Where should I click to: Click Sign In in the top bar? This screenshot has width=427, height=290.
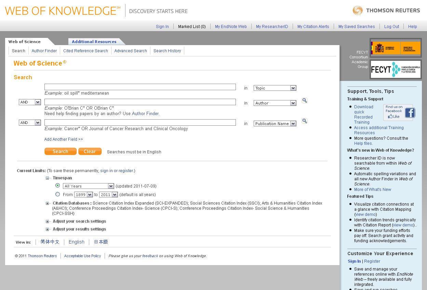tap(162, 27)
